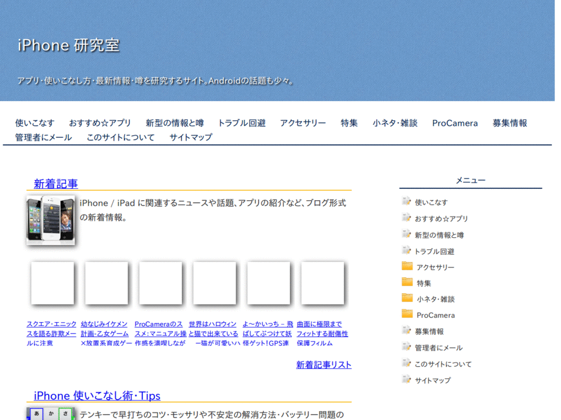Click the page icon beside トラブル回避 in sidebar
The image size is (561, 420).
406,250
